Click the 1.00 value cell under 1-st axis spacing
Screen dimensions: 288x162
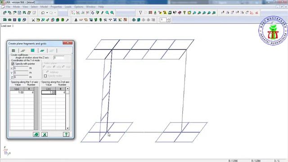(x=17, y=92)
